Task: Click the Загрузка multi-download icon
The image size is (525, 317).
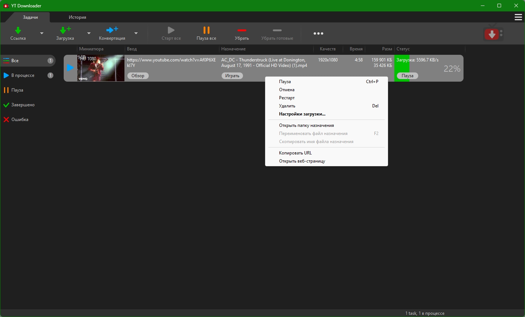Action: (x=65, y=30)
